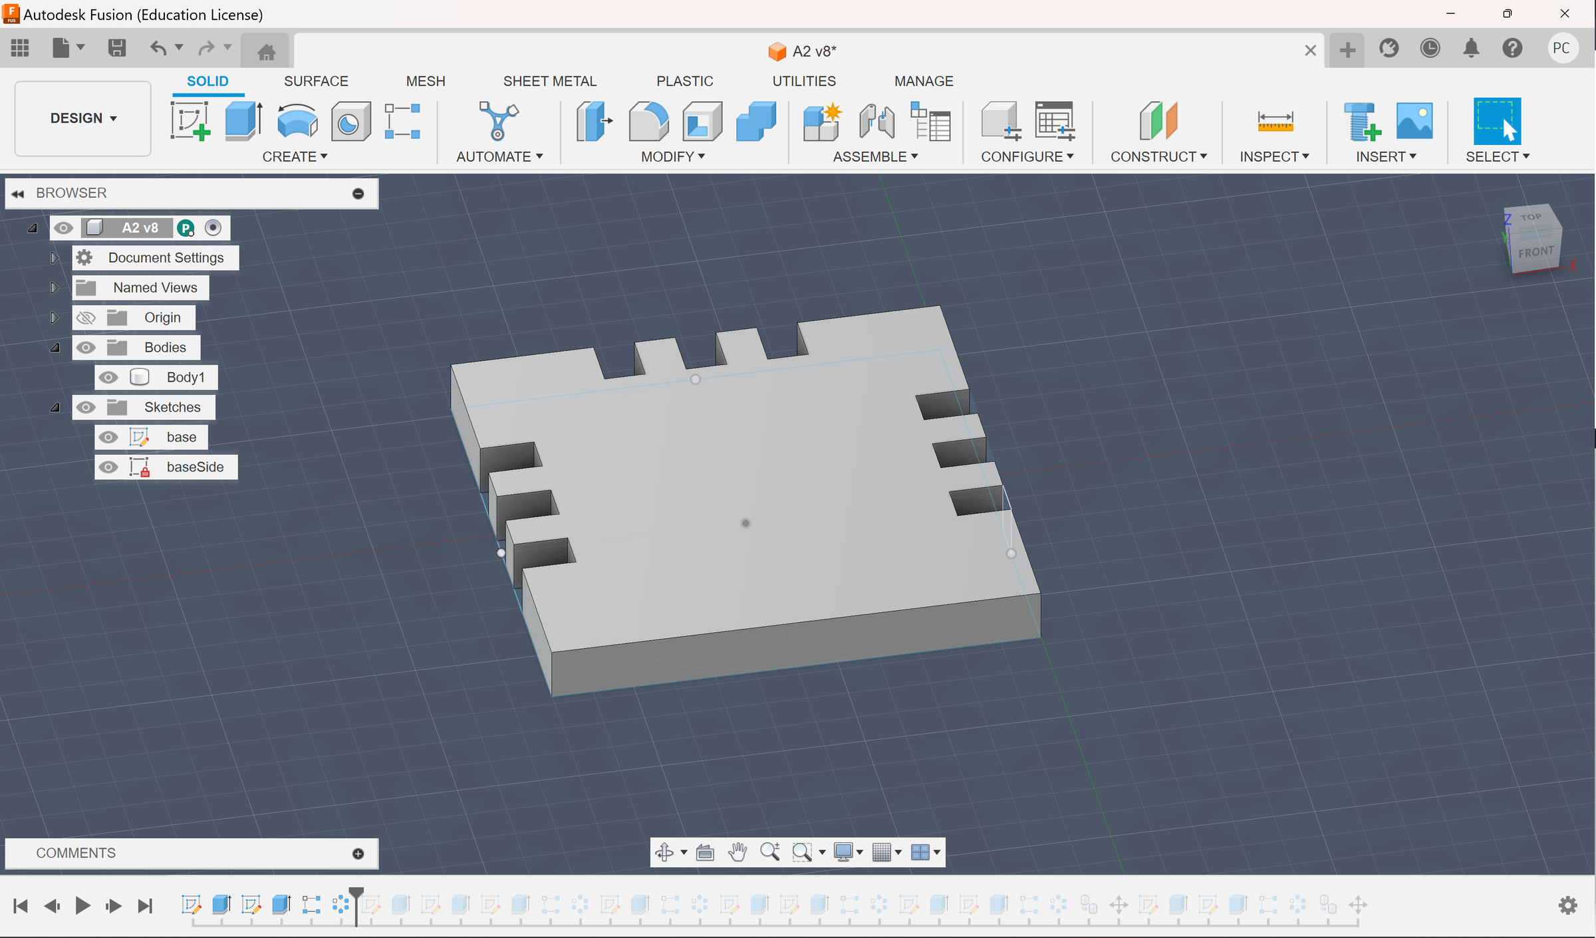Image resolution: width=1596 pixels, height=938 pixels.
Task: Switch to the UTILITIES tab
Action: (x=804, y=81)
